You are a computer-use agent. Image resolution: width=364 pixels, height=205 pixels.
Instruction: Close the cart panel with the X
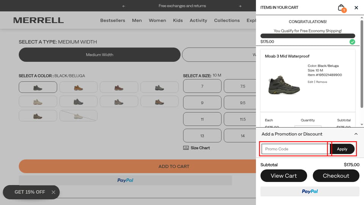[356, 8]
